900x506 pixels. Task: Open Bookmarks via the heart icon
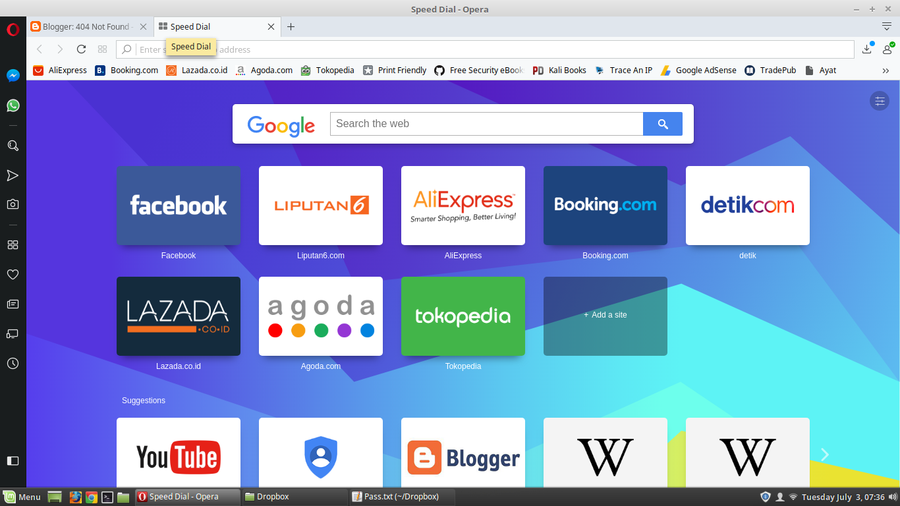point(13,275)
